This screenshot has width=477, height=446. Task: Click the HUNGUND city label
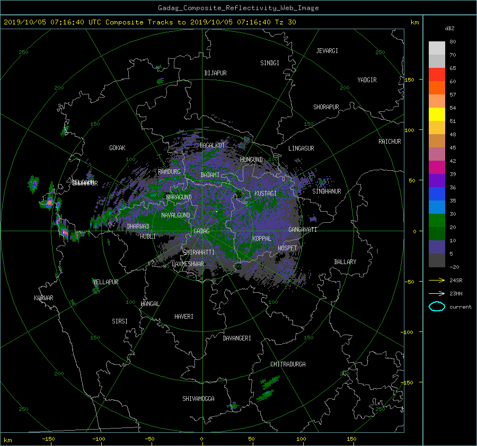251,160
